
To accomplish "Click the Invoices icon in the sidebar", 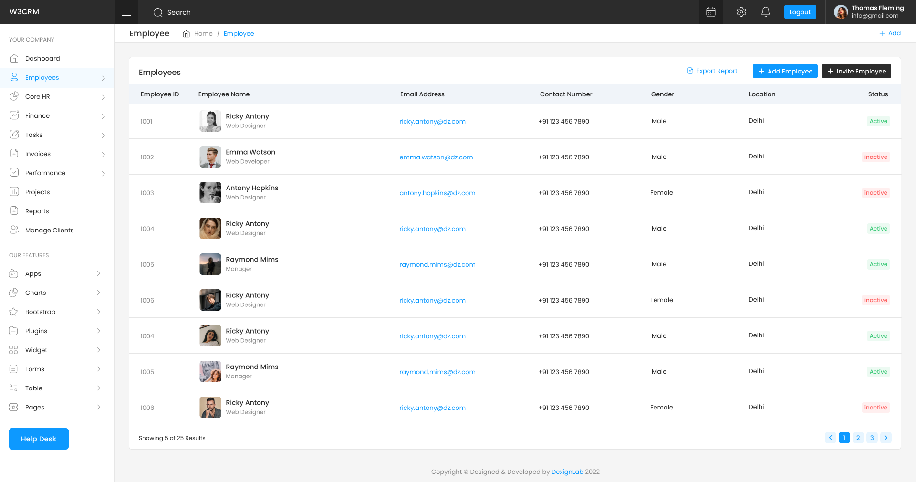I will coord(15,154).
